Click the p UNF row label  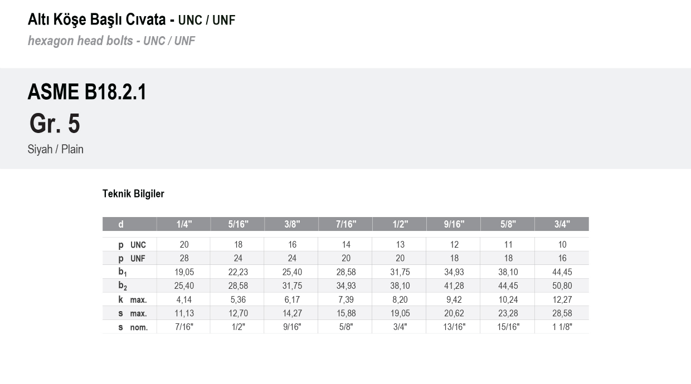click(x=132, y=258)
